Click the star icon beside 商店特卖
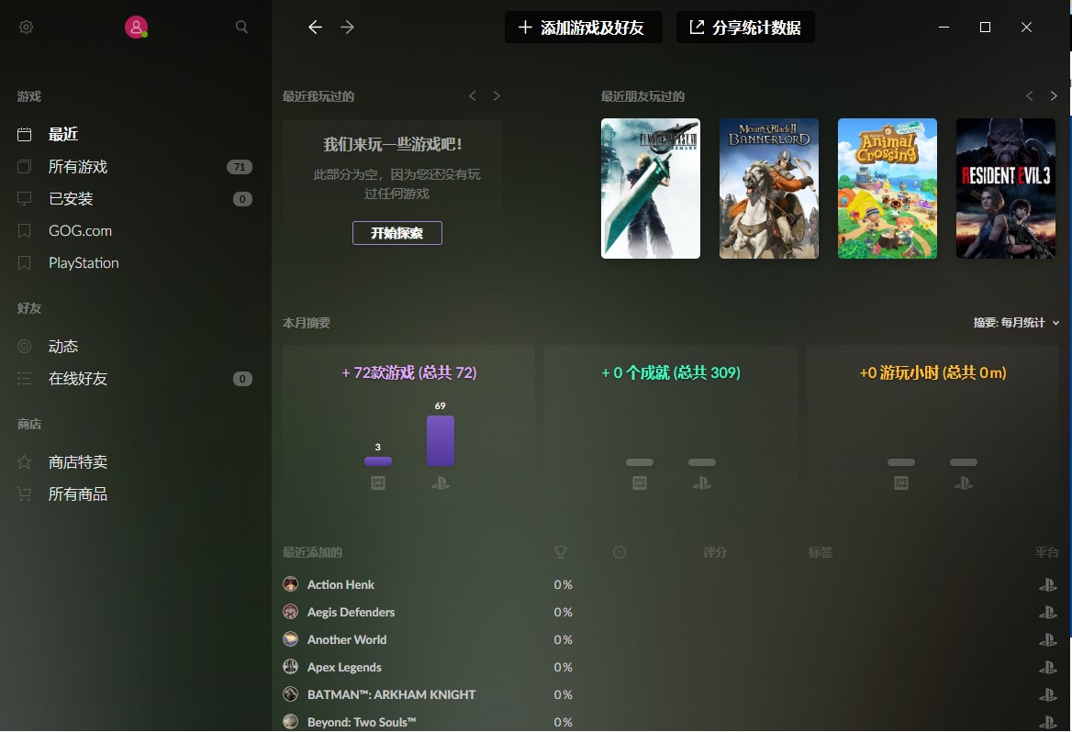1072x732 pixels. 24,462
